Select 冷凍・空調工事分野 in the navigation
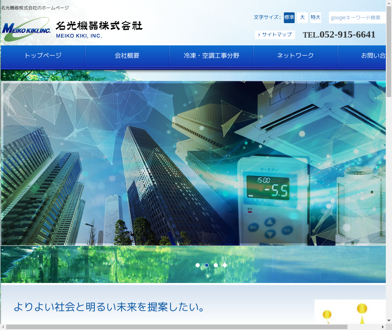Image resolution: width=392 pixels, height=330 pixels. click(x=211, y=56)
